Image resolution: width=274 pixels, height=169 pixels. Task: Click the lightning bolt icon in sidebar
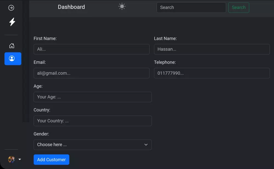11,22
